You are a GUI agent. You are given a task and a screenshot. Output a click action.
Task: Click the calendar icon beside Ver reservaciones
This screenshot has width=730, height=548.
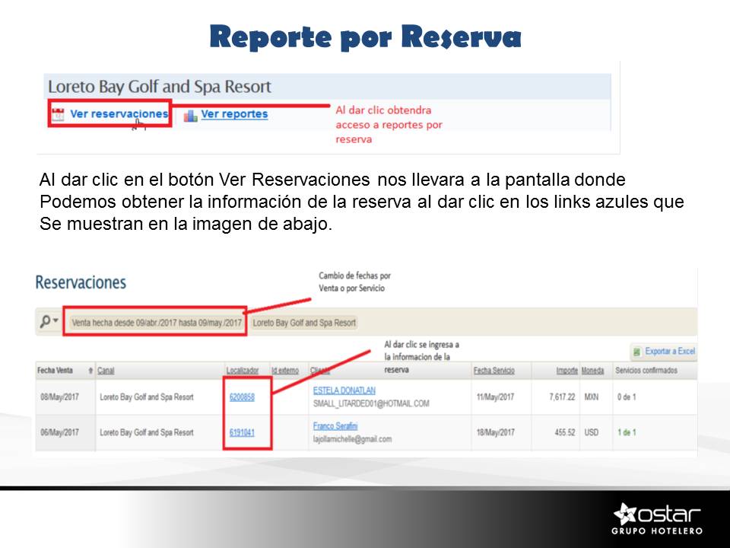tap(59, 115)
